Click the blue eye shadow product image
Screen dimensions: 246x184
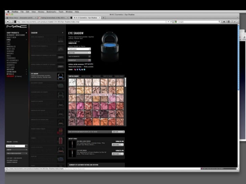click(x=110, y=42)
